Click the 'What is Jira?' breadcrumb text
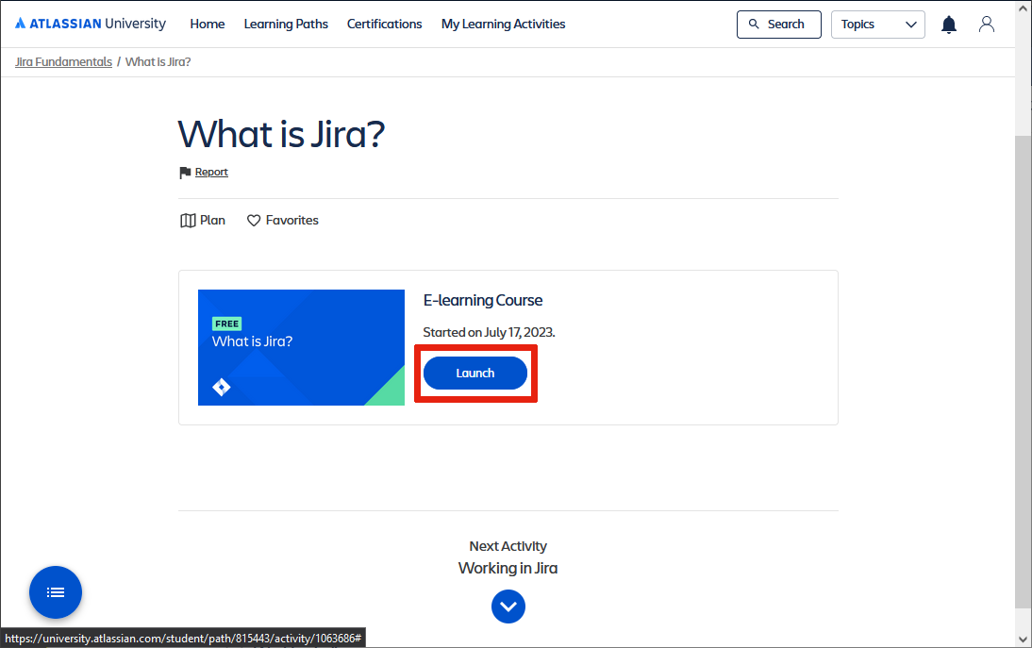The height and width of the screenshot is (648, 1032). (158, 62)
